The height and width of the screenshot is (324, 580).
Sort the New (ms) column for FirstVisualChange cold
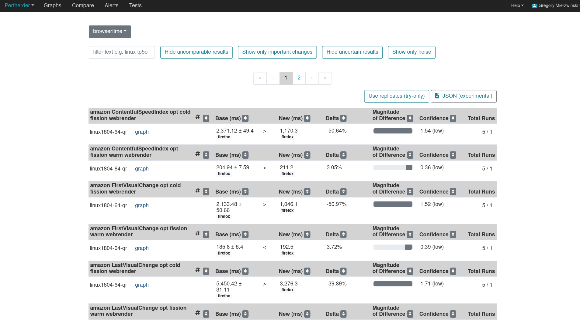tap(307, 191)
